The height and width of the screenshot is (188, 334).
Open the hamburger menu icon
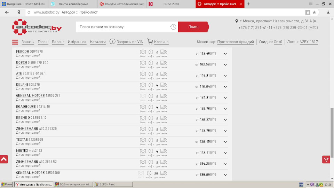(15, 42)
